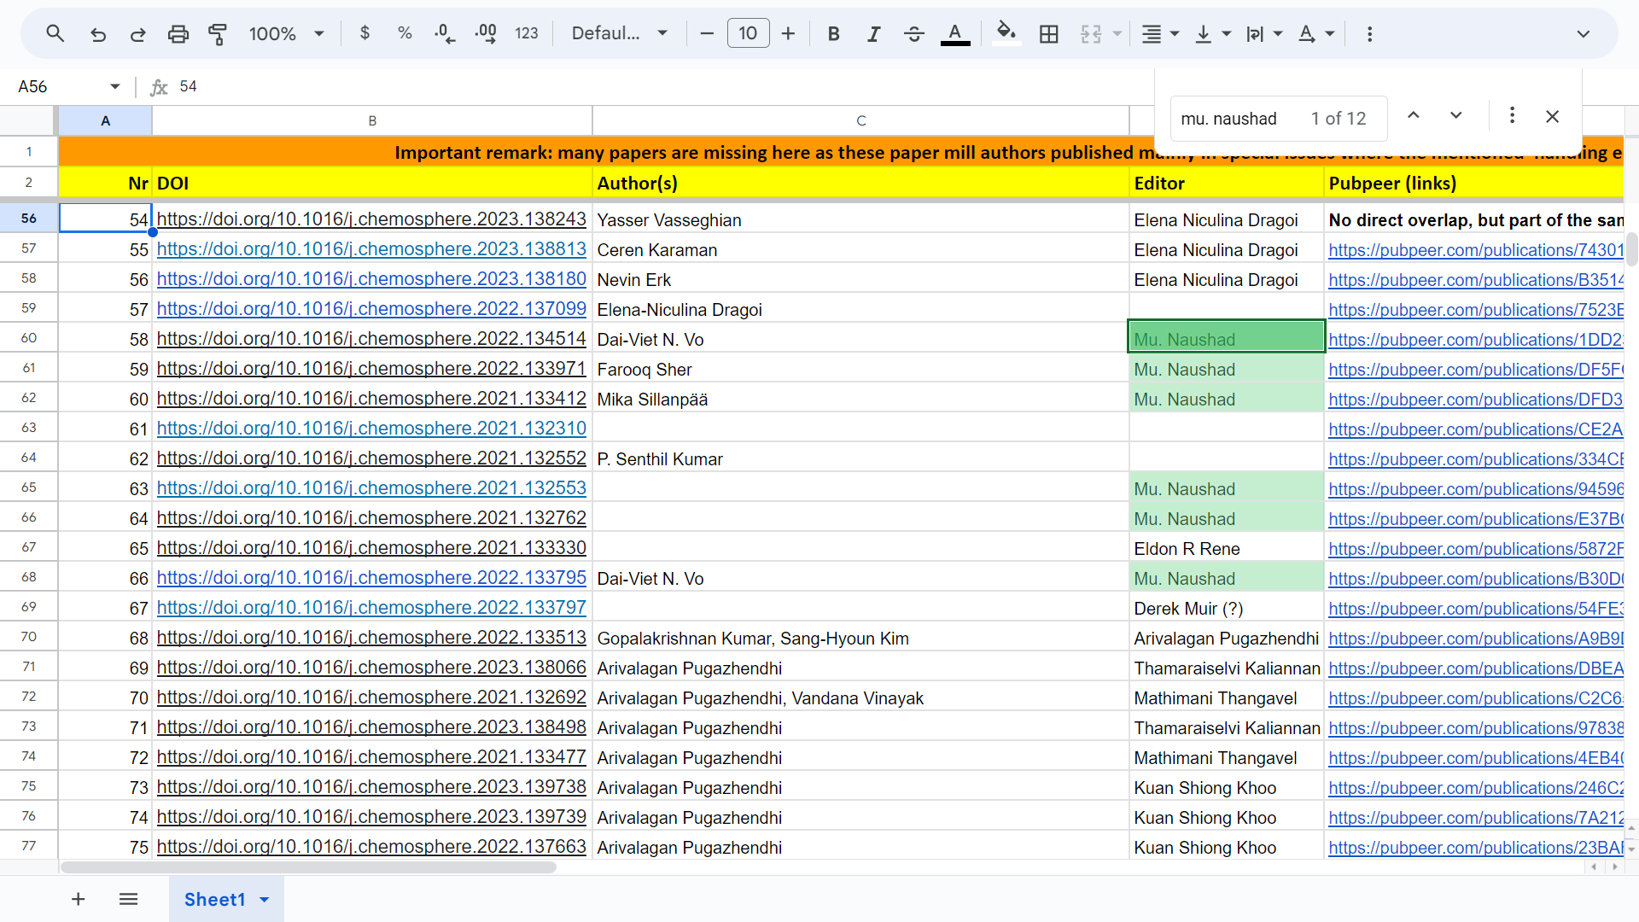This screenshot has width=1639, height=922.
Task: Show all sheets list icon
Action: pos(128,899)
